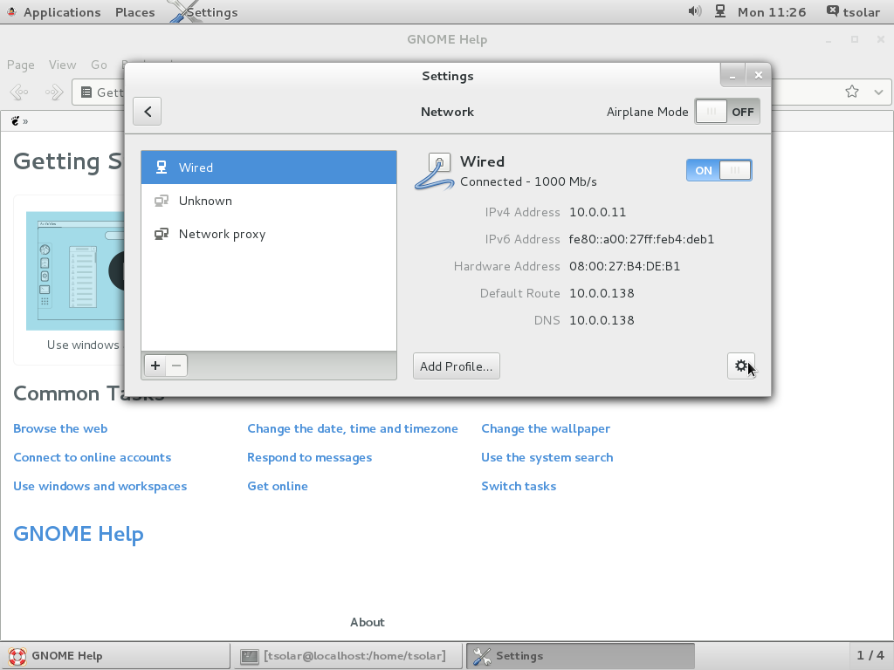Click the GNOME Help back navigation arrow

(x=19, y=92)
